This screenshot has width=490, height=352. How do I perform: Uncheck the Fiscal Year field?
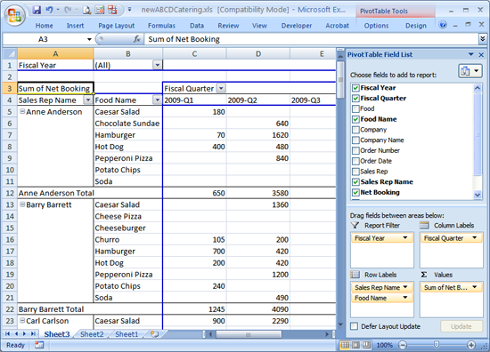(x=355, y=88)
